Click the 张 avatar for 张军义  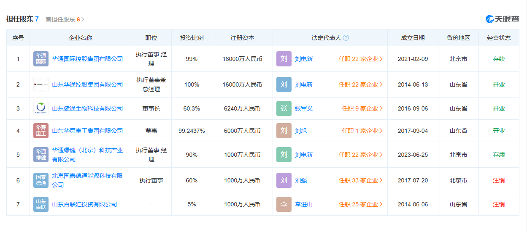(x=284, y=108)
